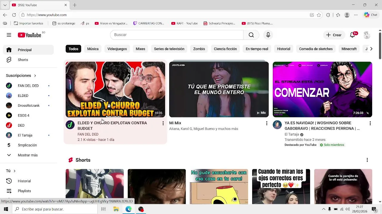Click the taskbar volume speaker icon
Image resolution: width=382 pixels, height=214 pixels.
tap(348, 209)
